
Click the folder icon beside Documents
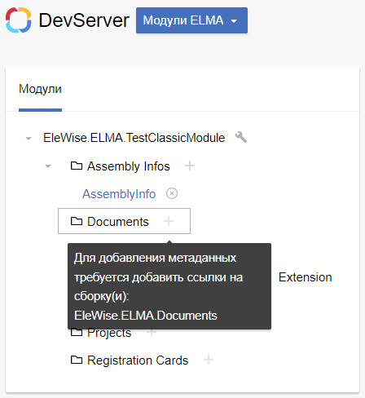coord(77,221)
